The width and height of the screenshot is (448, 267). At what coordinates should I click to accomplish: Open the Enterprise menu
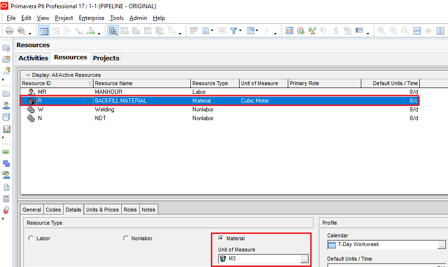(92, 18)
